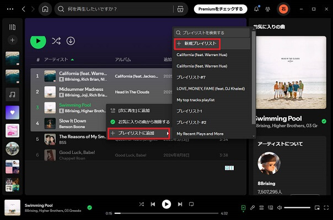The width and height of the screenshot is (333, 220).
Task: Play the Liked Songs with the green button
Action: pos(38,41)
